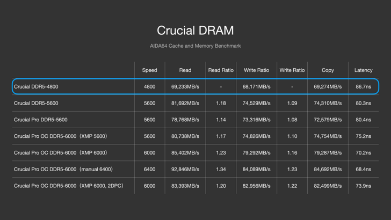Select write ratio '1.09'

click(292, 103)
